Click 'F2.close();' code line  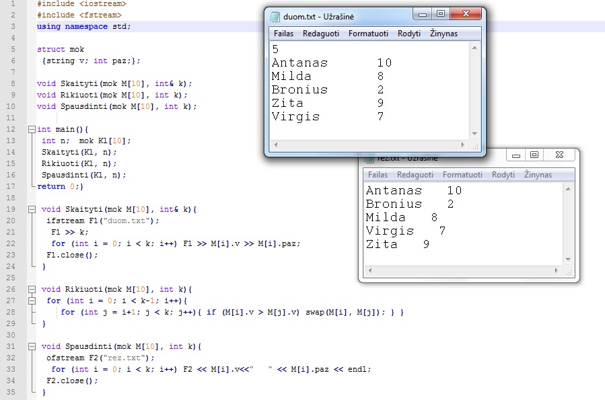coord(72,381)
